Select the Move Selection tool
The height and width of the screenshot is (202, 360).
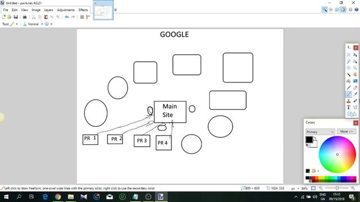tap(355, 61)
